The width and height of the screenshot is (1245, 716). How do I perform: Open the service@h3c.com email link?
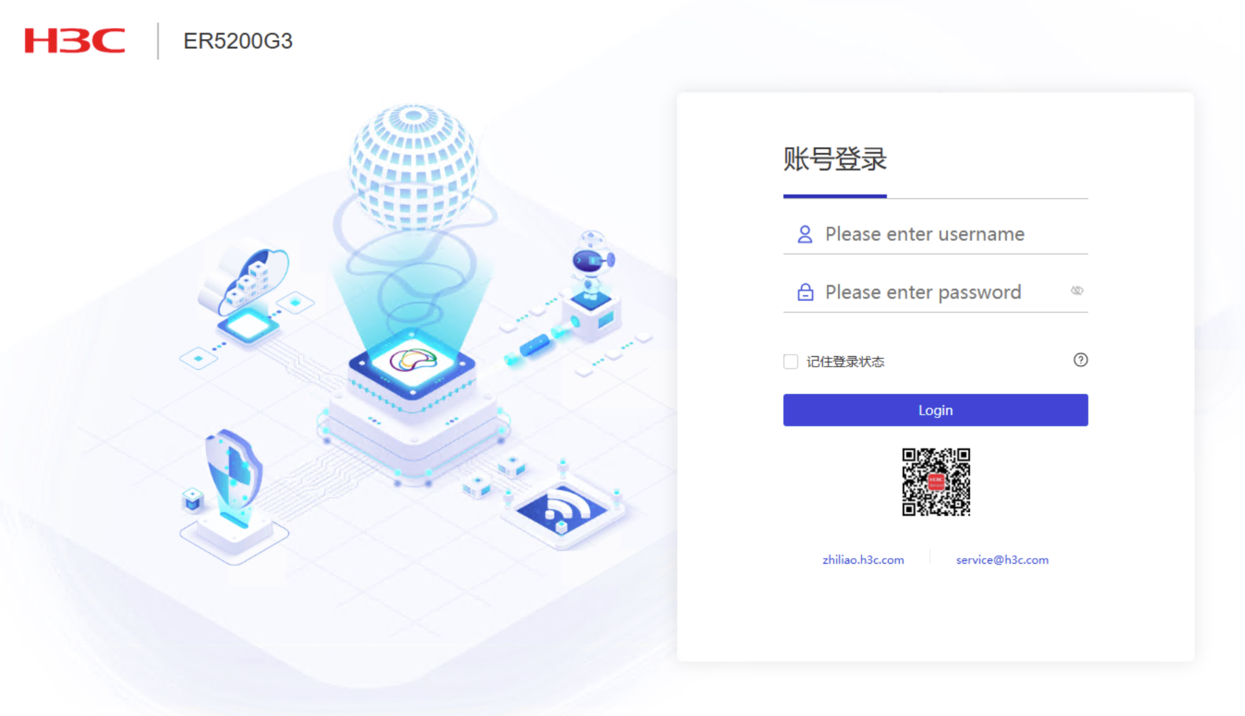tap(1002, 560)
